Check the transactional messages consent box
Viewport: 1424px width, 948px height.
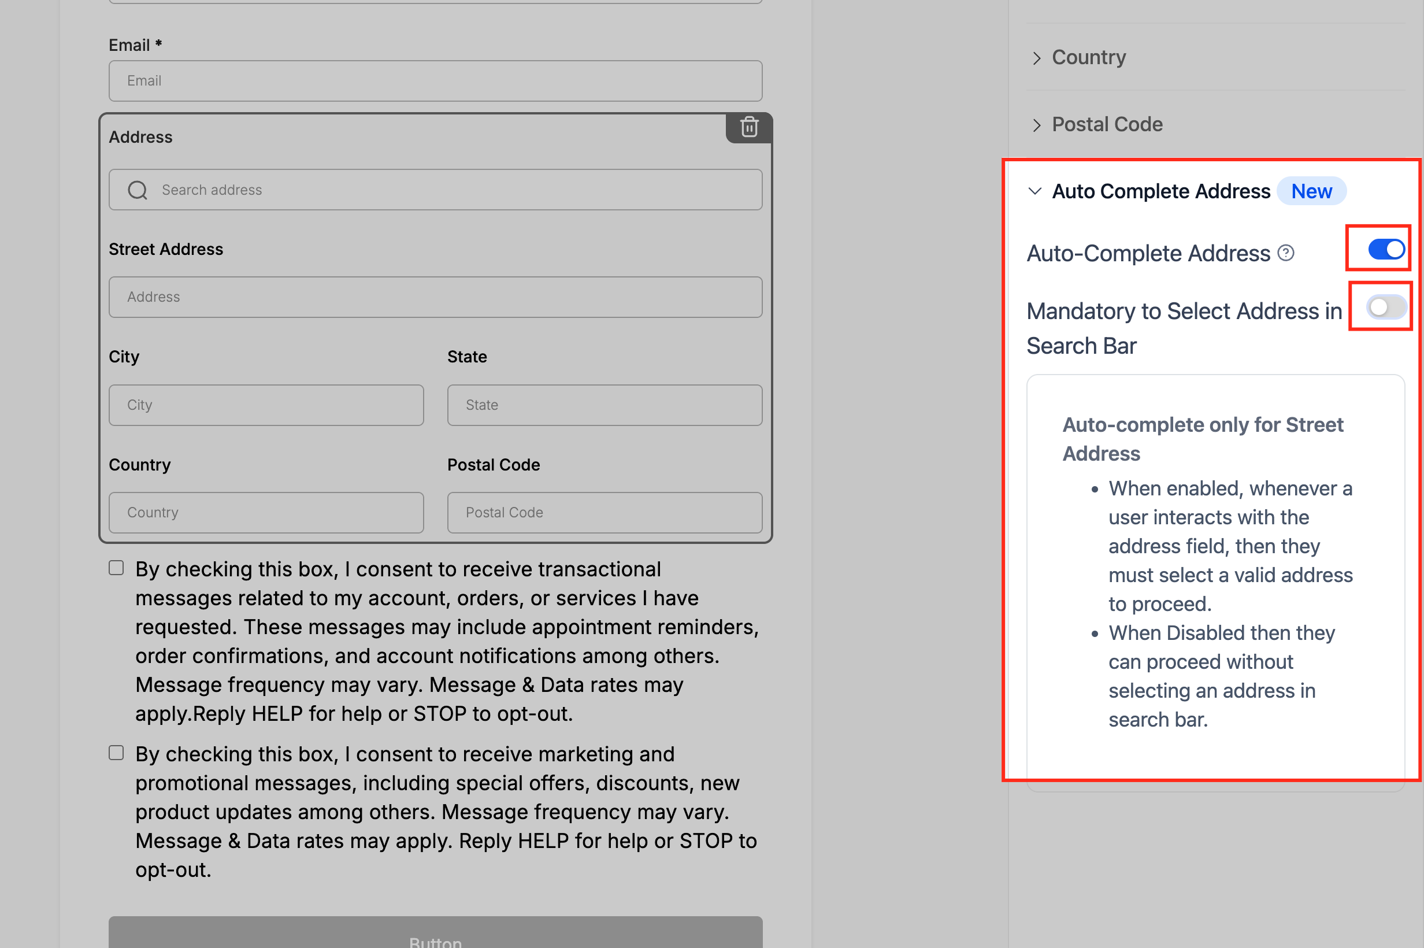116,568
